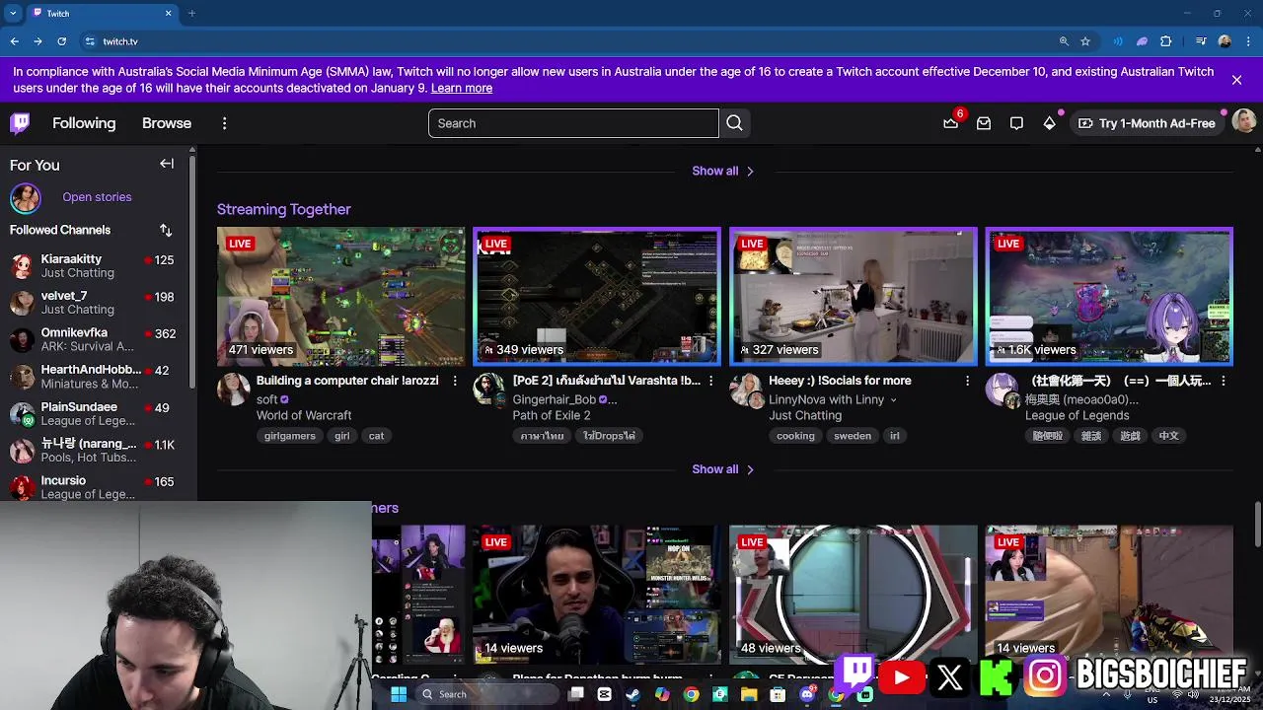The image size is (1263, 710).
Task: Open a new browser tab
Action: (x=191, y=14)
